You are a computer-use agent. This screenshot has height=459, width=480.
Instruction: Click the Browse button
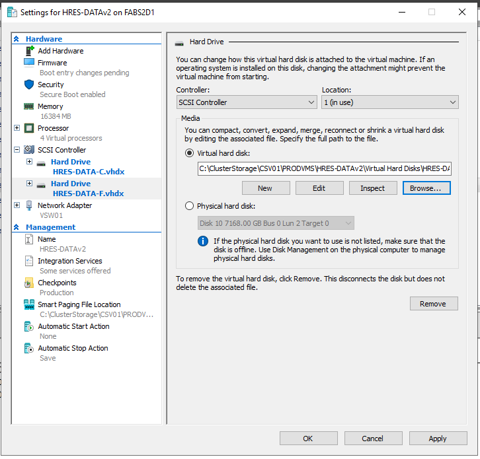(426, 188)
